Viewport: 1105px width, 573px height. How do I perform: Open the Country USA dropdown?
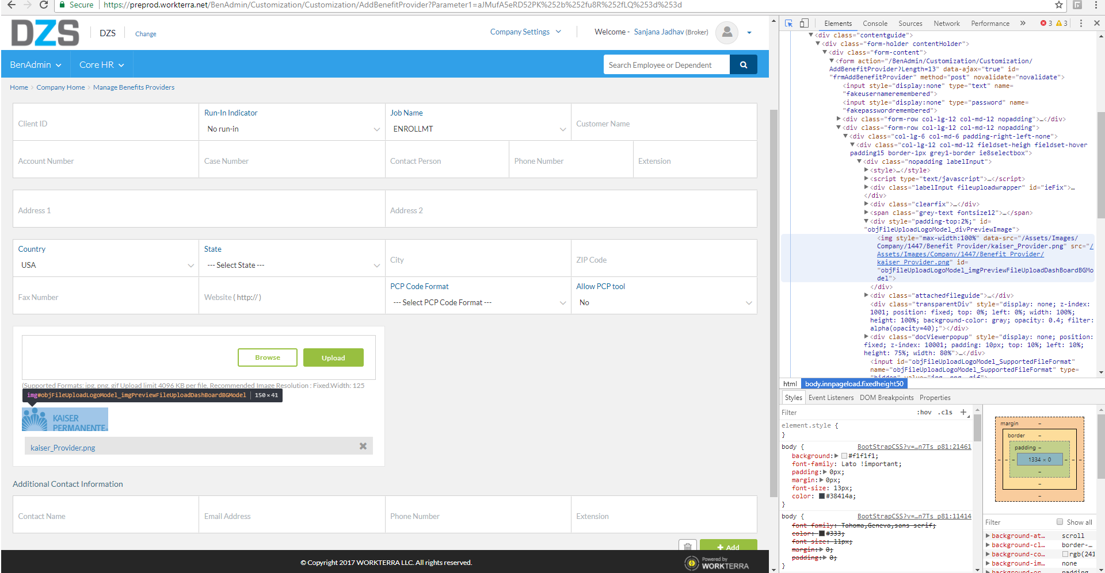pyautogui.click(x=106, y=265)
